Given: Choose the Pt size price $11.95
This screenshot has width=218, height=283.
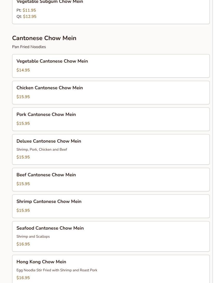Looking at the screenshot, I should click(x=29, y=10).
